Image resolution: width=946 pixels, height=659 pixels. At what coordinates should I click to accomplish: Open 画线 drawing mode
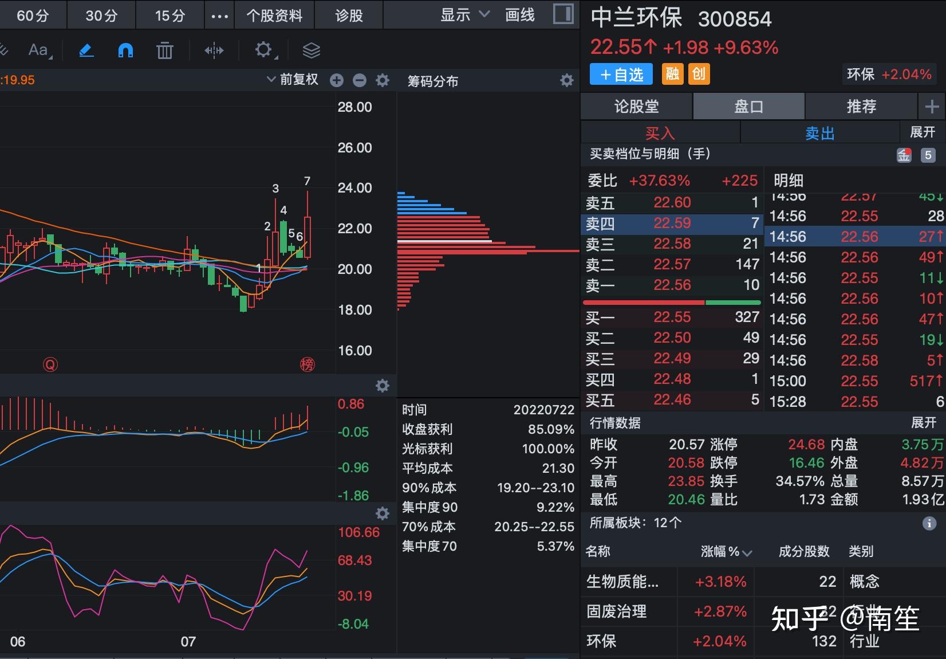[520, 15]
